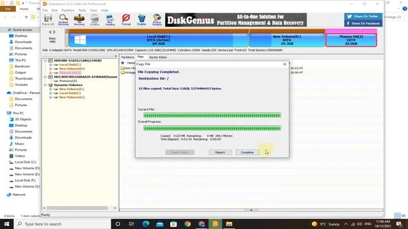Screen dimensions: 408x229
Task: Expand Local Disk(F:) tree node
Action: 50,94
